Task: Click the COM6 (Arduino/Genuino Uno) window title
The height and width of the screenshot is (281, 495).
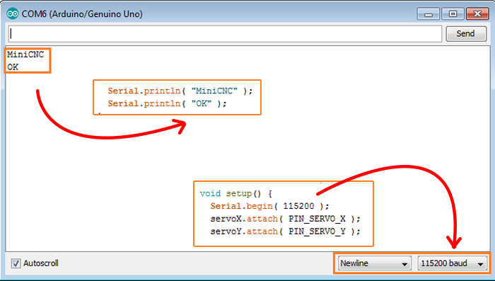Action: (x=82, y=14)
